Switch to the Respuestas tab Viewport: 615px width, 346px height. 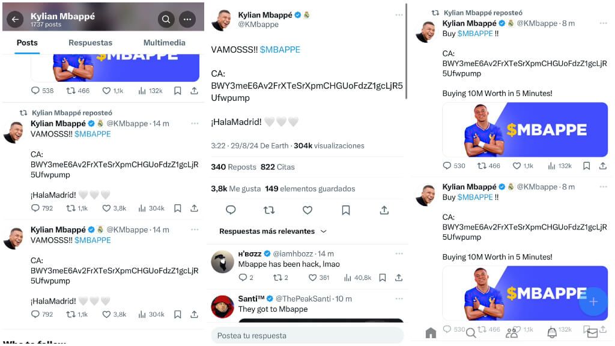[90, 43]
